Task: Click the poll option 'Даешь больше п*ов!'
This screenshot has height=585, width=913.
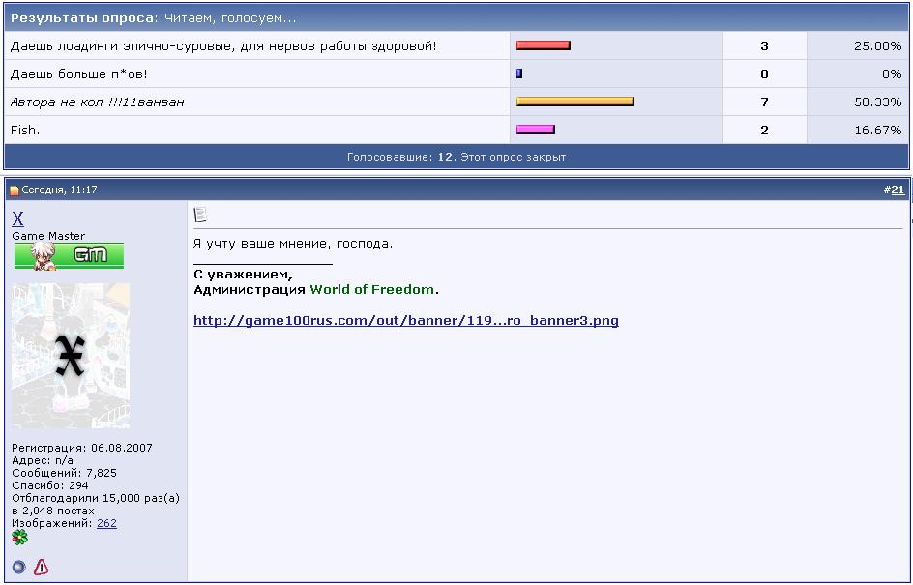Action: pyautogui.click(x=78, y=73)
